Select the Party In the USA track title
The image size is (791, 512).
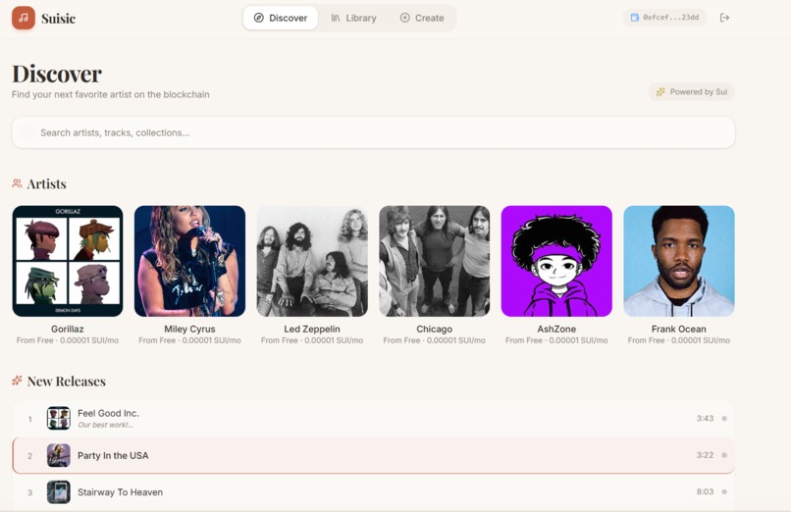tap(113, 455)
